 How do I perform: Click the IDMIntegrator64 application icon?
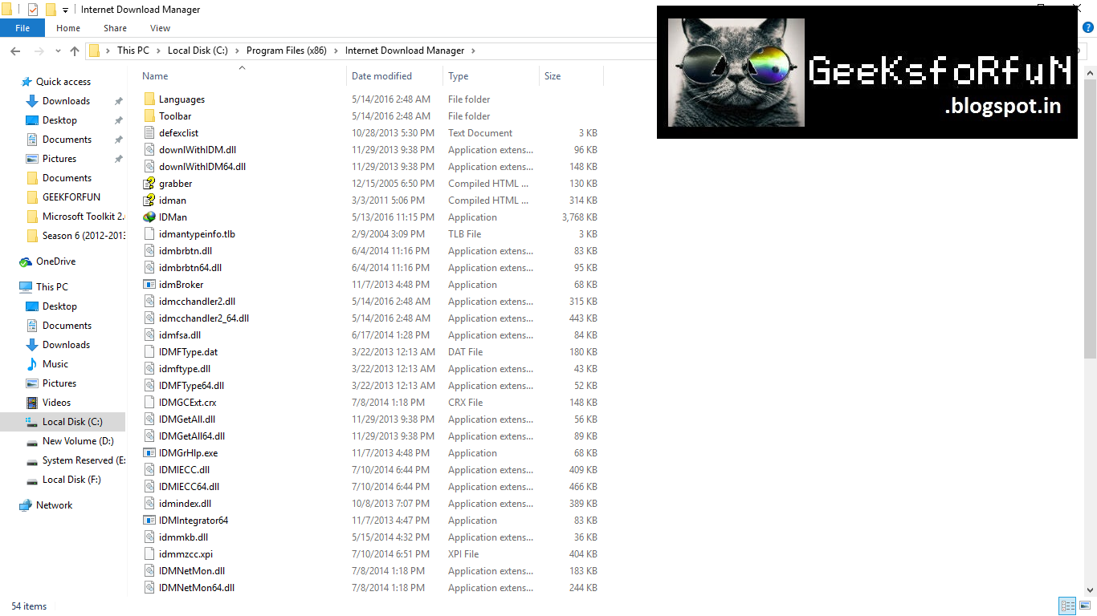click(x=149, y=521)
